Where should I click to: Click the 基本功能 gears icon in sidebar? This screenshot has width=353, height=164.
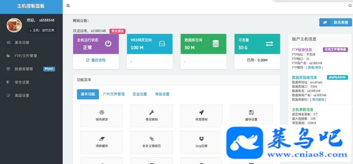8,42
